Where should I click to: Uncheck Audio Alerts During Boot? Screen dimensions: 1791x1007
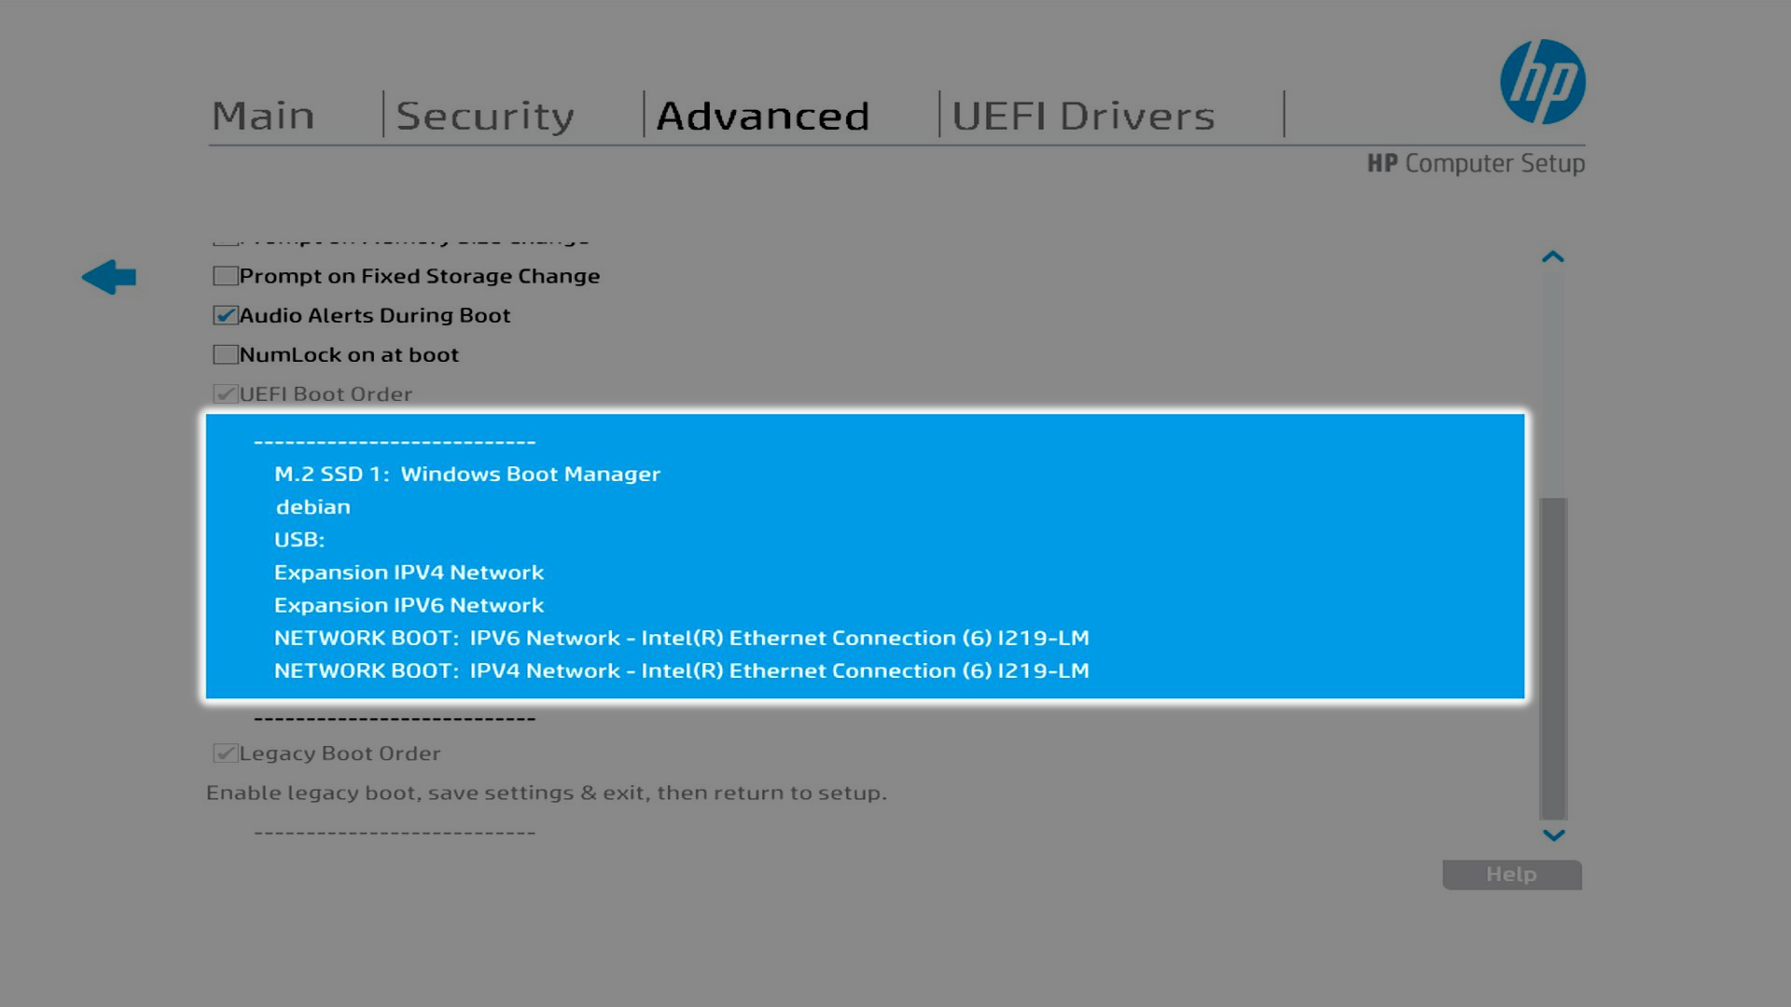pyautogui.click(x=225, y=315)
